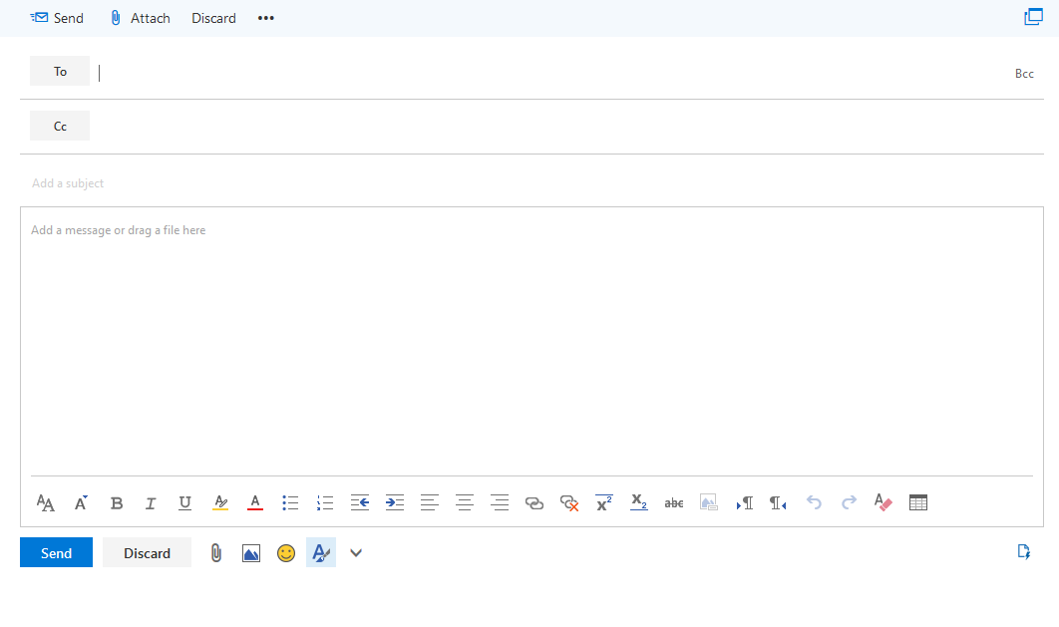Expand more options chevron near emoji
The height and width of the screenshot is (627, 1059).
coord(356,553)
